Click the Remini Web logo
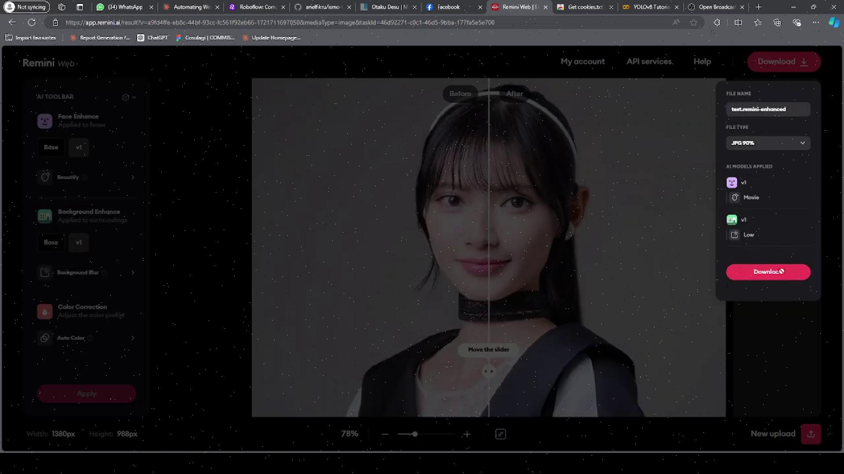This screenshot has width=844, height=474. [x=48, y=63]
